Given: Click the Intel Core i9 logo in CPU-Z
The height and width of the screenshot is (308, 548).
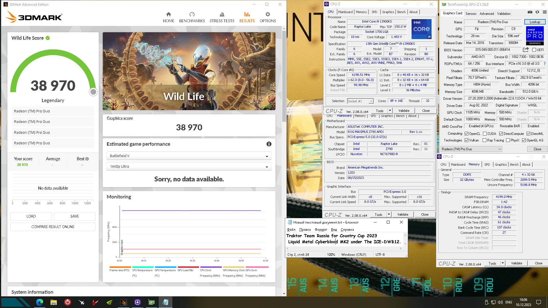Looking at the screenshot, I should [421, 29].
